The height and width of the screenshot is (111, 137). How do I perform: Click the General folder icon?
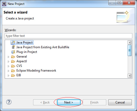[13, 57]
